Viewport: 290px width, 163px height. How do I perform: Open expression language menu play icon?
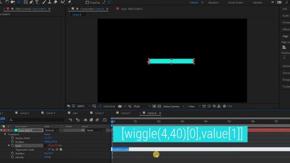point(61,149)
